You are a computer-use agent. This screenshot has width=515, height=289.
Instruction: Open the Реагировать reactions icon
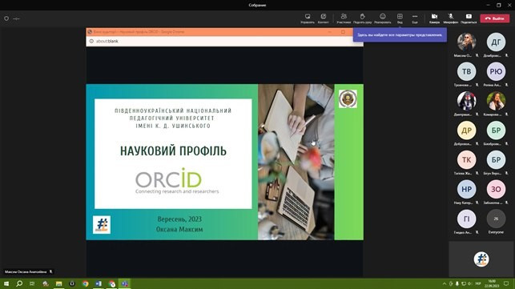pos(383,18)
